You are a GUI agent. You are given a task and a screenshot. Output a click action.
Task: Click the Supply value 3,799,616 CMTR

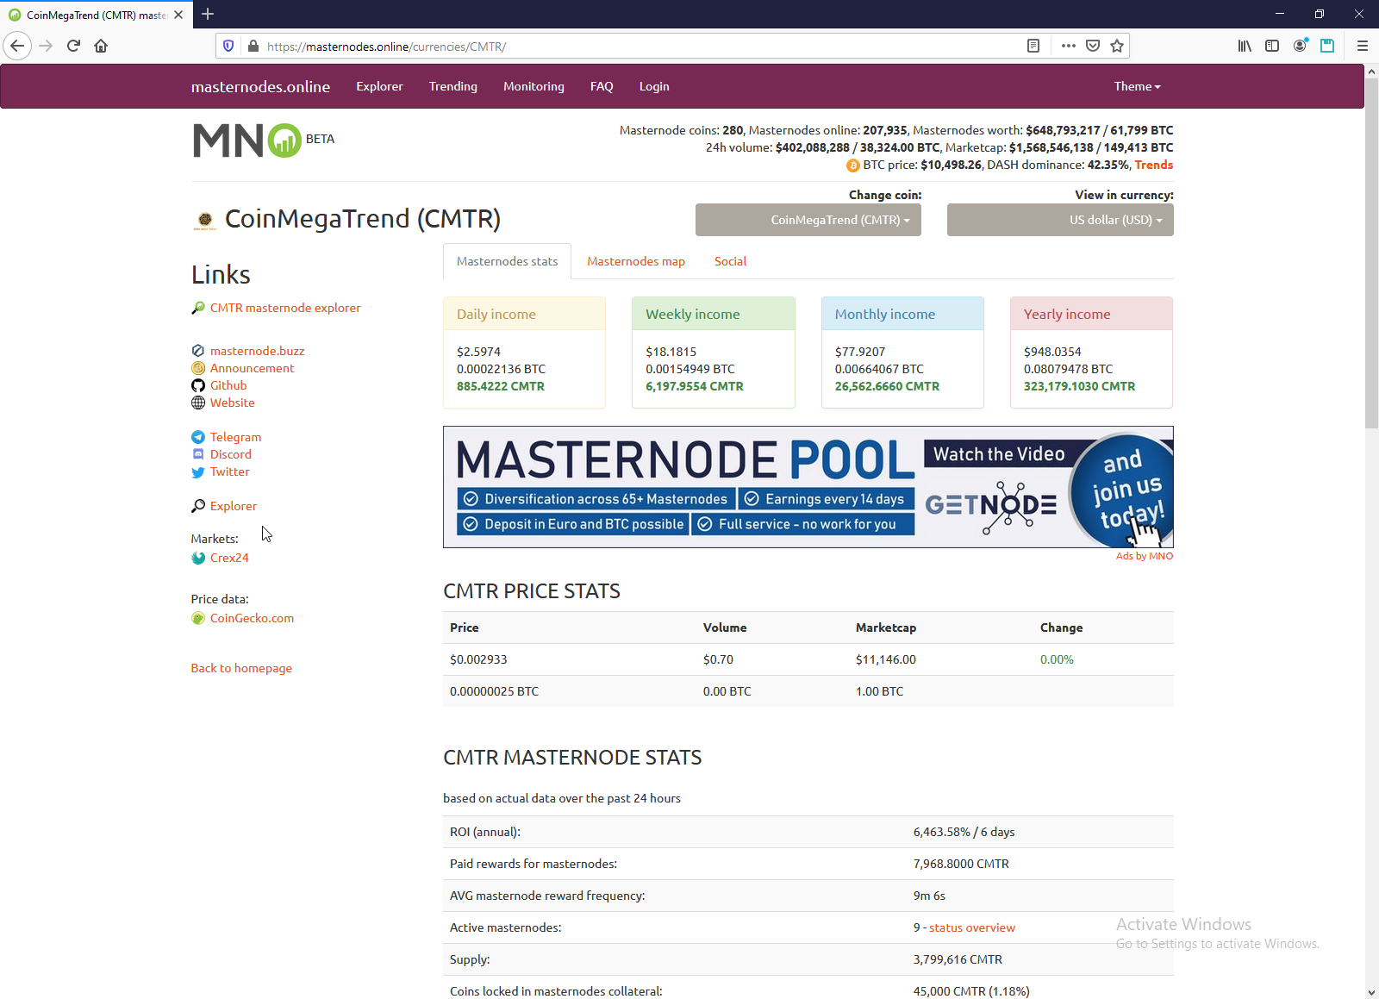tap(958, 959)
